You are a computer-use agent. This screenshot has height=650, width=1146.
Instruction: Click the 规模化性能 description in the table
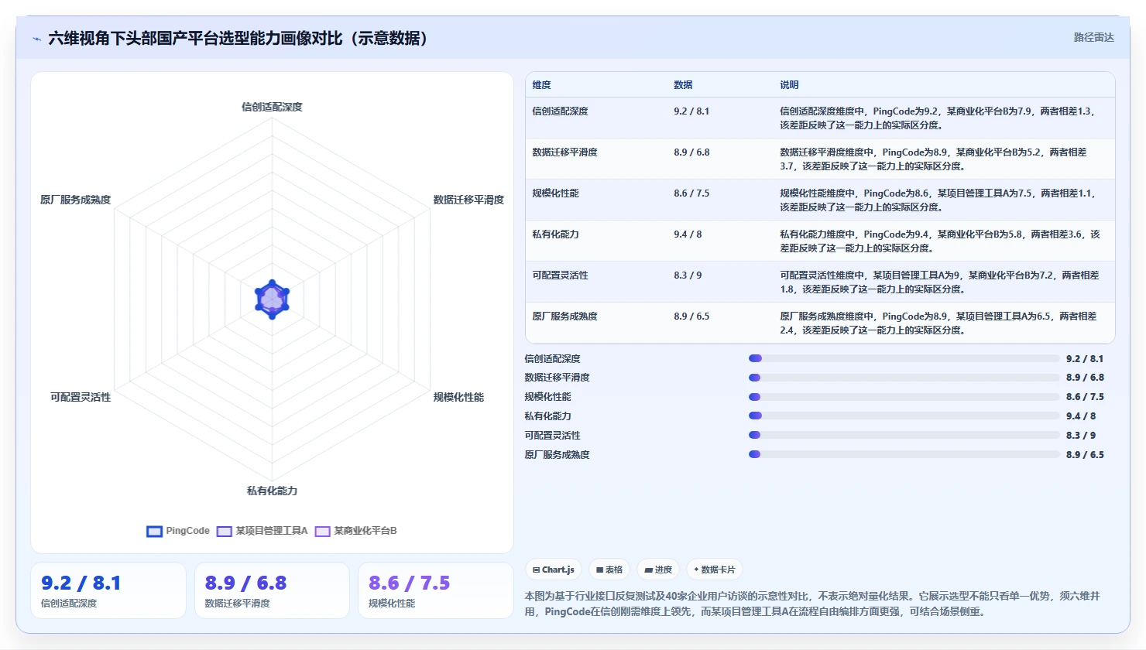938,200
